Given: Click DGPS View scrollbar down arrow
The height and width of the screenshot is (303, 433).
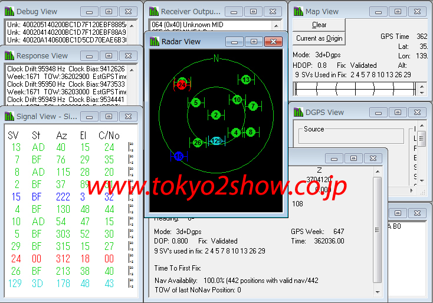Looking at the screenshot, I should click(422, 180).
